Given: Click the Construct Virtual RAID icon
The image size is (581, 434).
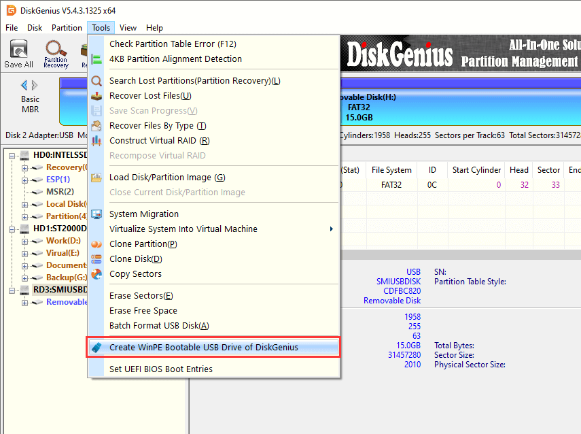Looking at the screenshot, I should point(96,141).
